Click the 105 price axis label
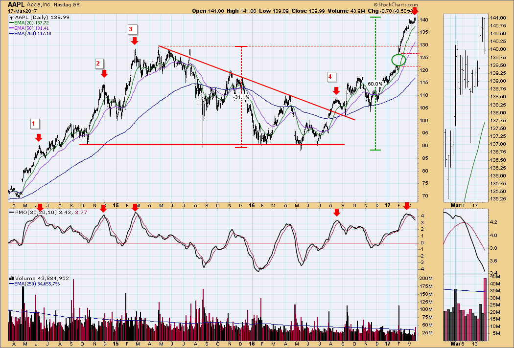This screenshot has height=348, width=514. [x=423, y=108]
